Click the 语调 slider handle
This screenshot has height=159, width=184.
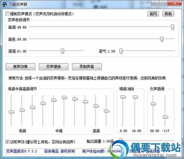(63, 51)
